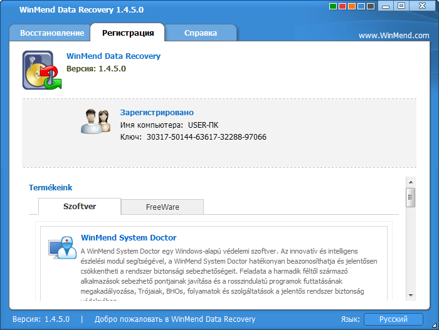Select the green theme color swatch

pos(332,7)
